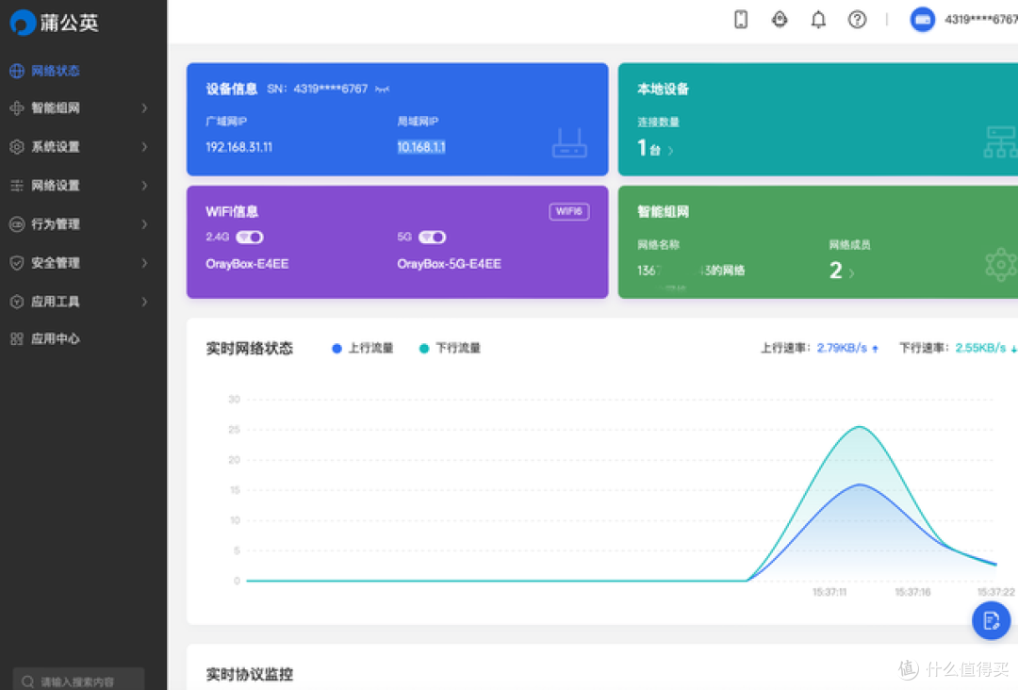Open the help question mark icon
The width and height of the screenshot is (1018, 690).
pos(857,20)
